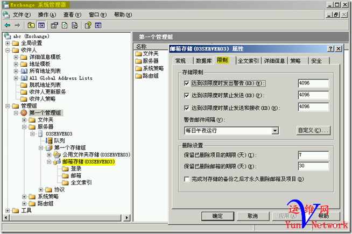Viewport: 352px width, 234px height.
Task: Select the 邮箱存储 (03SERVER03) tree icon
Action: pos(57,161)
